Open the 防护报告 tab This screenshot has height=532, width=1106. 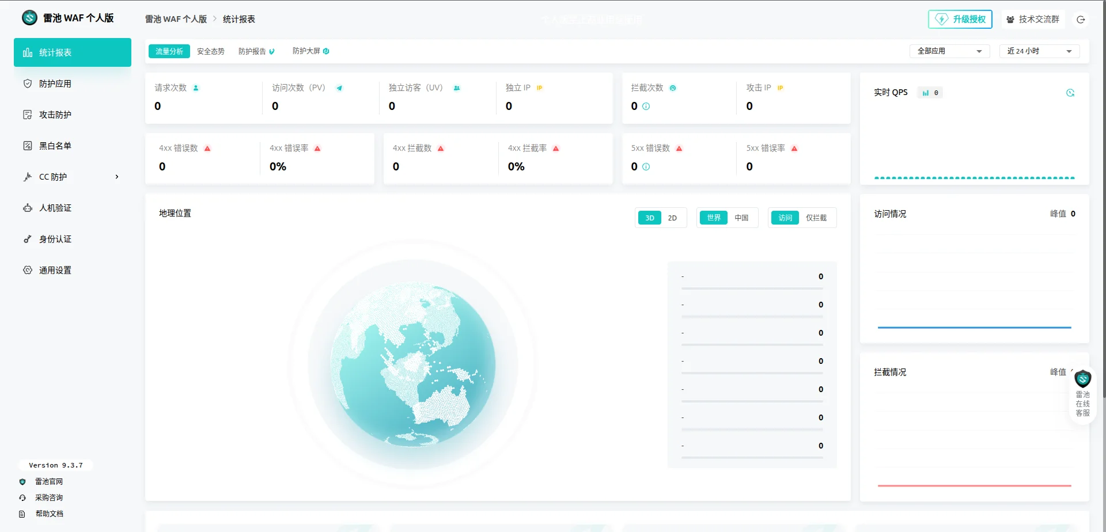pos(256,51)
